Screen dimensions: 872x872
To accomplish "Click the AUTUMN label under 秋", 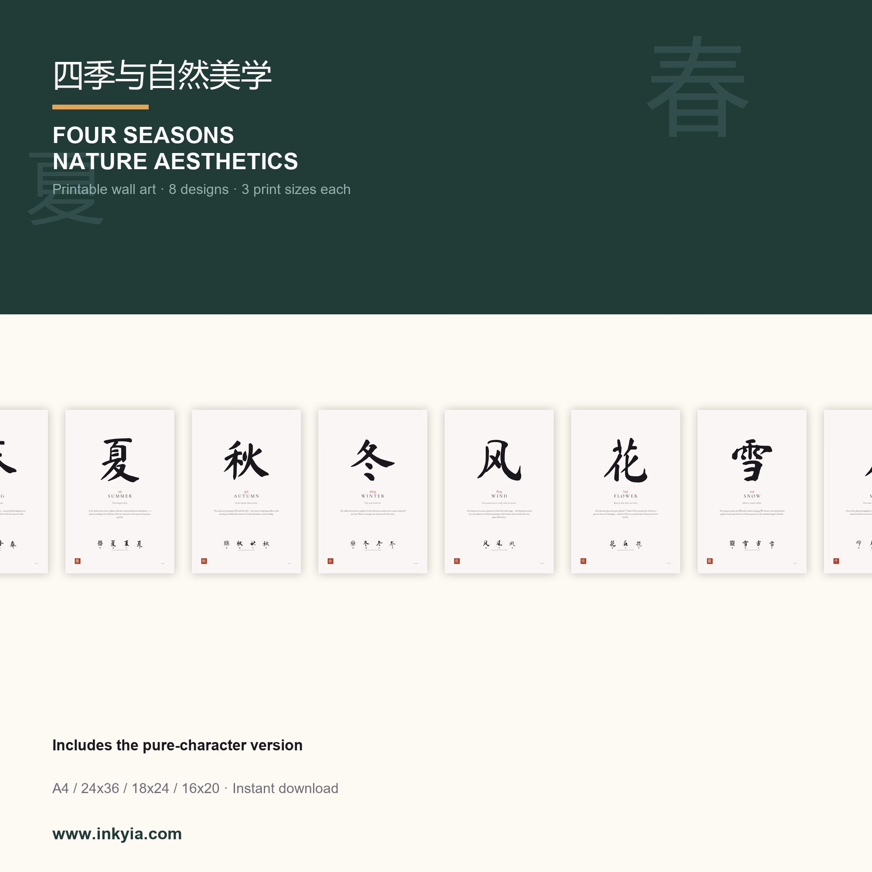I will click(x=246, y=496).
